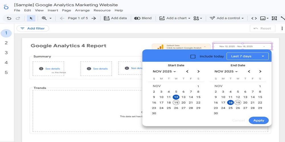Select November 19 in End Date calendar

point(238,103)
